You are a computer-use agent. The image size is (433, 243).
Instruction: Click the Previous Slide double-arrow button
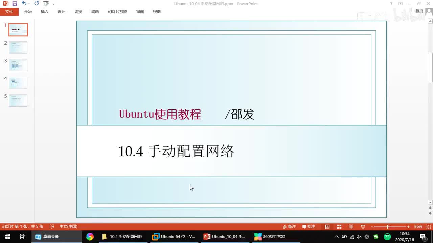[430, 208]
